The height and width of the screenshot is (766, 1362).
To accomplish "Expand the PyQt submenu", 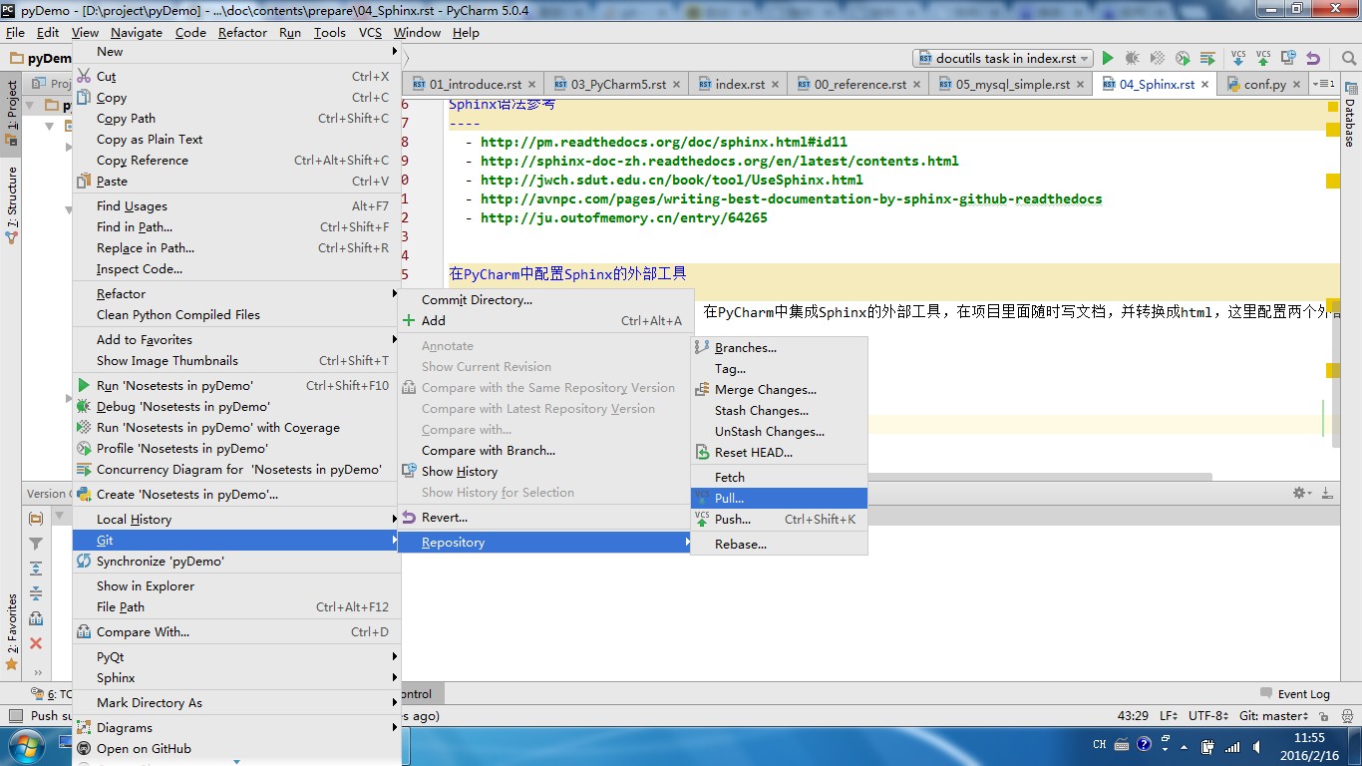I will [x=236, y=657].
